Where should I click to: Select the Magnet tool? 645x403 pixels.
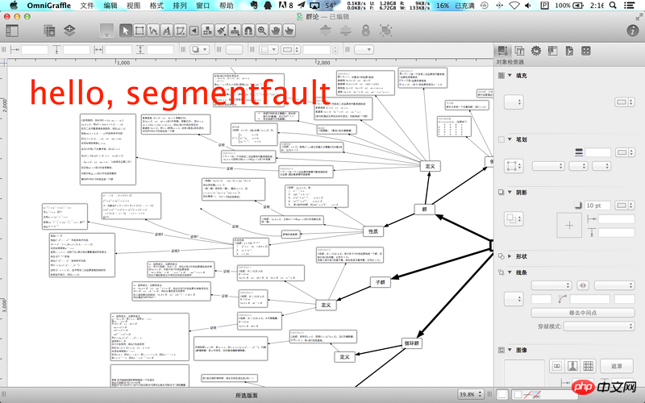249,31
